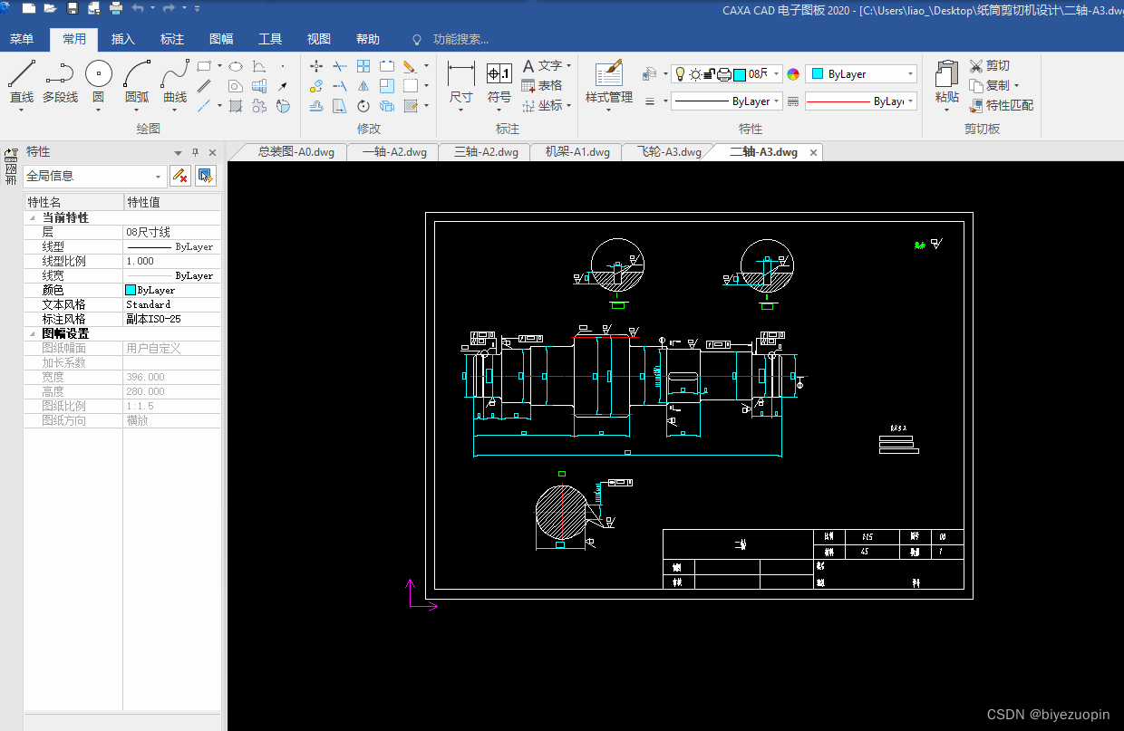Select the rectangle drawing tool
This screenshot has width=1124, height=731.
(205, 66)
